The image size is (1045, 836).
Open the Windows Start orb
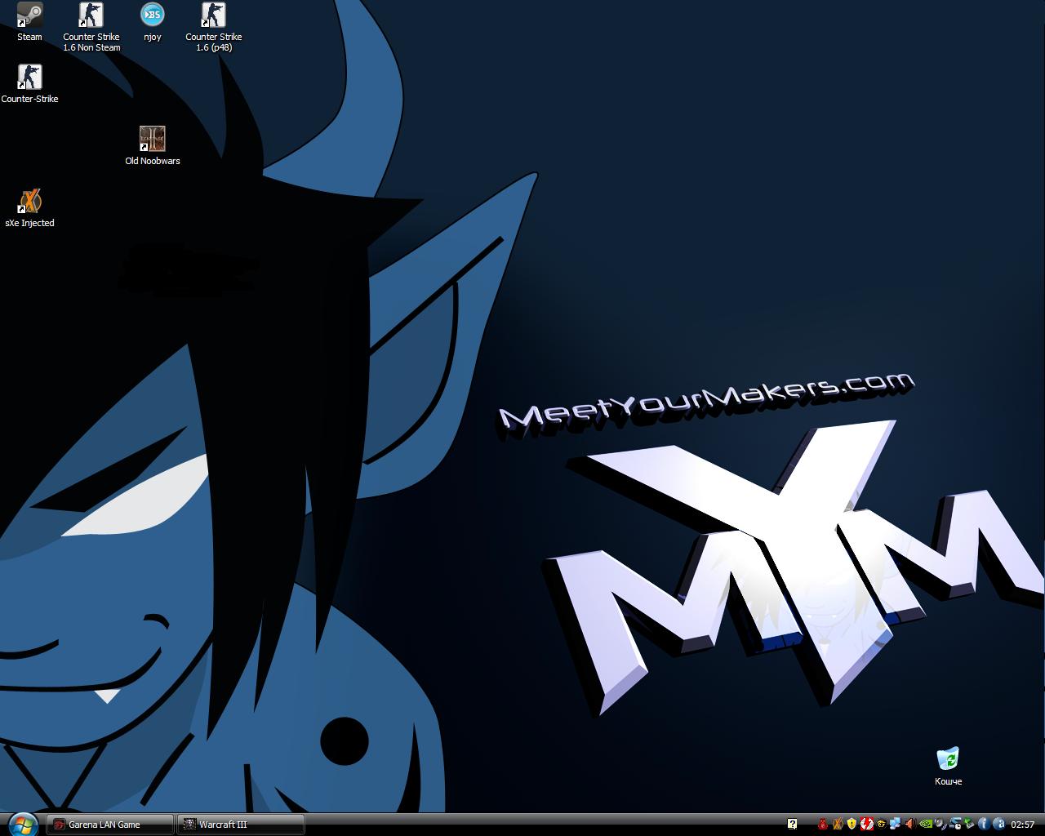pos(22,823)
